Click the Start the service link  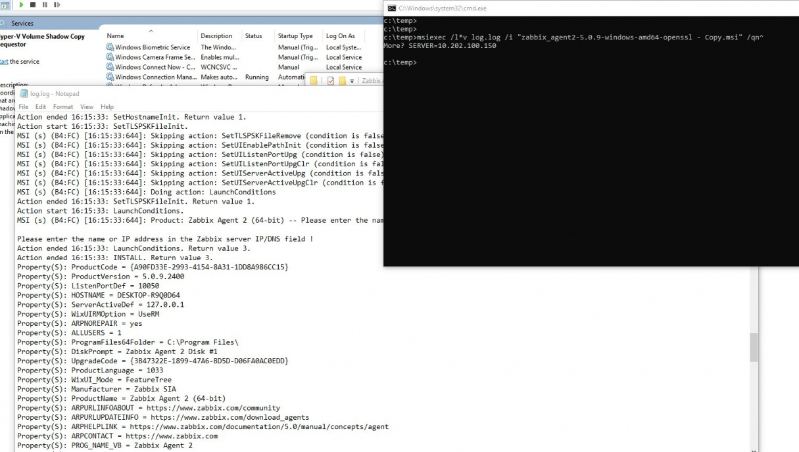[x=4, y=62]
